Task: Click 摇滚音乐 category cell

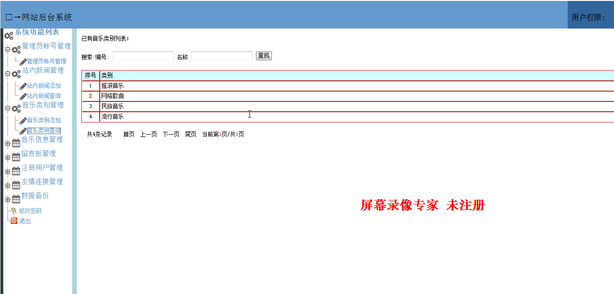Action: pyautogui.click(x=357, y=86)
